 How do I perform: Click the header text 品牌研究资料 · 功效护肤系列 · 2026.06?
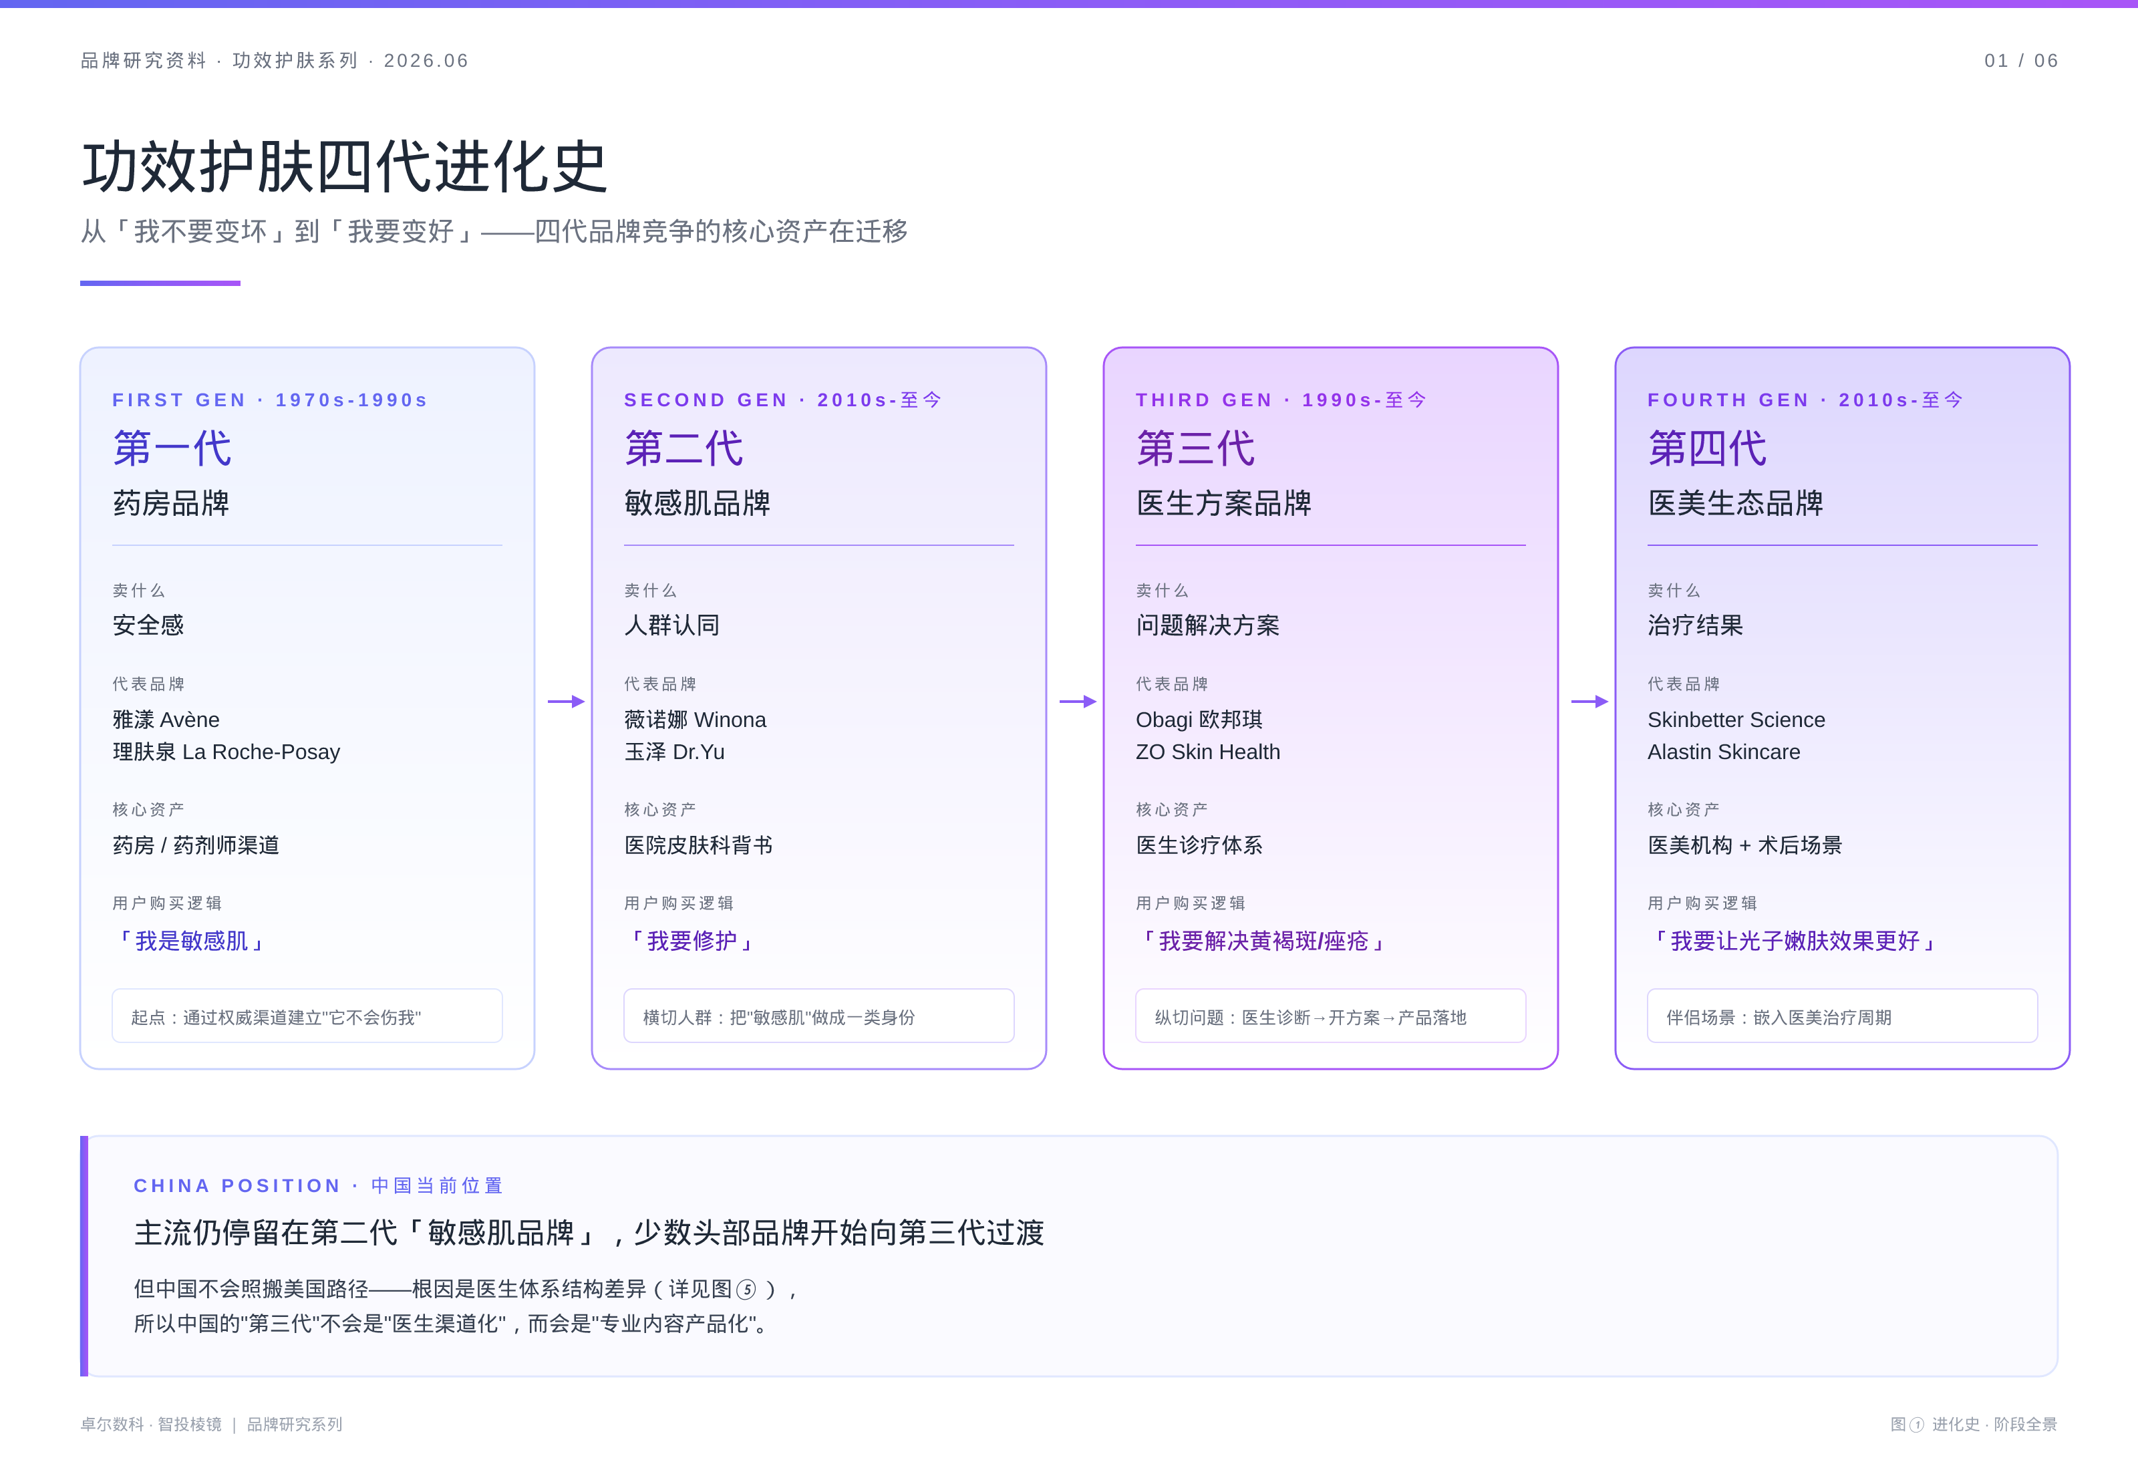click(275, 61)
